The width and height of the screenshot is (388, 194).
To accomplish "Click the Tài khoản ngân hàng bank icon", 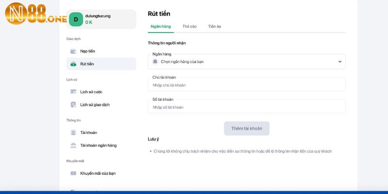I will pos(73,145).
